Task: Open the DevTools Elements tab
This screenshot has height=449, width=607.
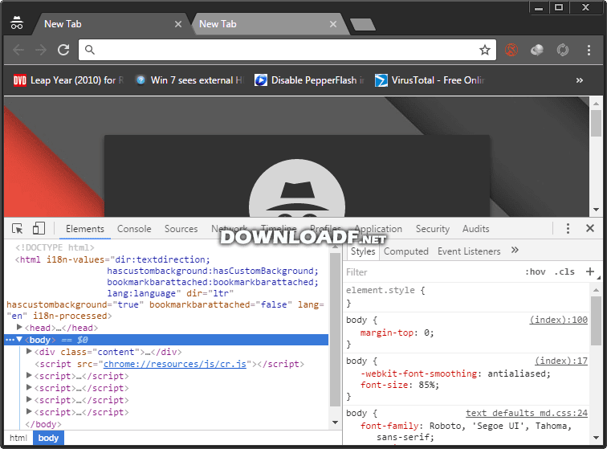Action: (x=85, y=229)
